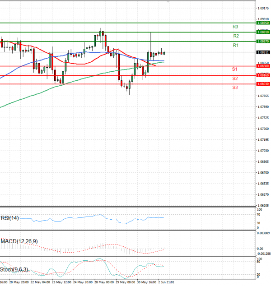The height and width of the screenshot is (286, 271).
Task: Click the 28 May 00:00 time axis label
Action: [103, 281]
